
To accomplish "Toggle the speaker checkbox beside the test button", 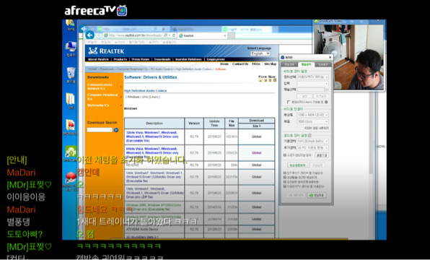I will coord(284,155).
